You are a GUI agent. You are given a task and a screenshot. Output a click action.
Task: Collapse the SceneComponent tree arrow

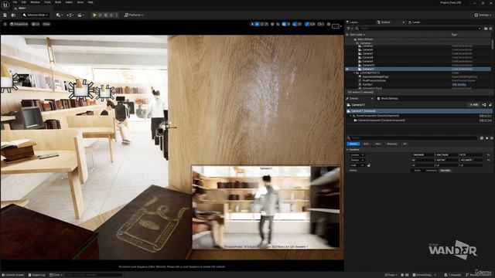coord(350,116)
